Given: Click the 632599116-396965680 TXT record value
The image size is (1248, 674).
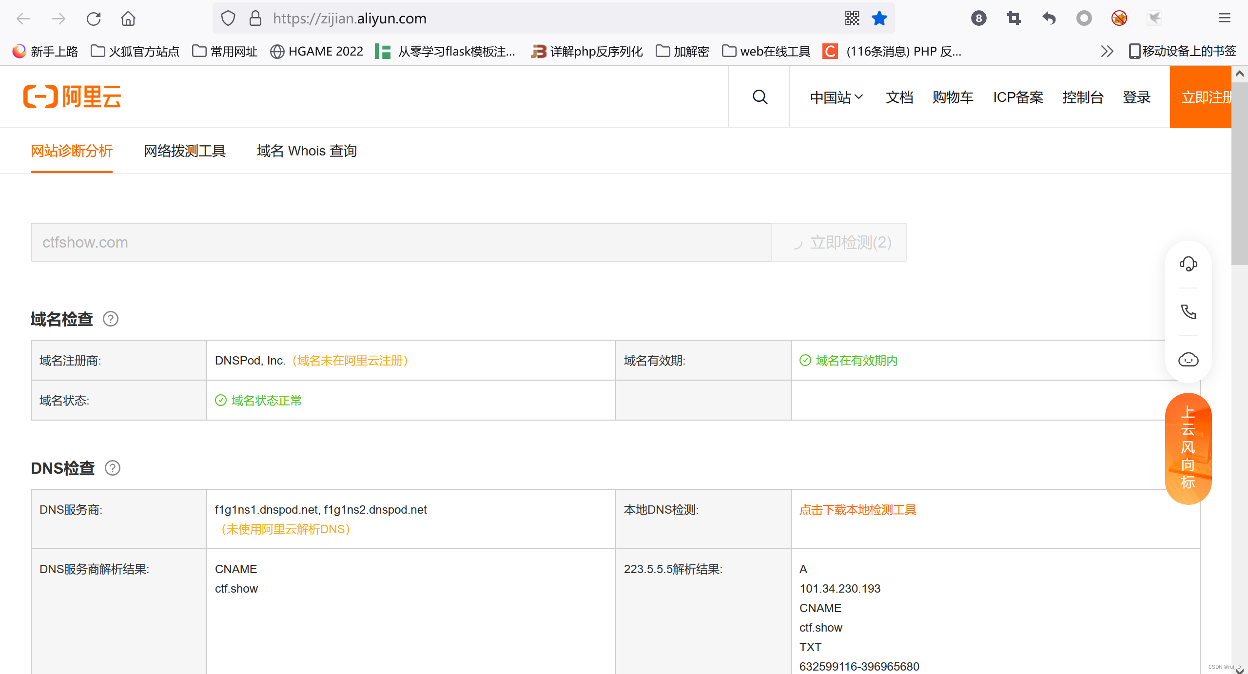Looking at the screenshot, I should (x=859, y=666).
